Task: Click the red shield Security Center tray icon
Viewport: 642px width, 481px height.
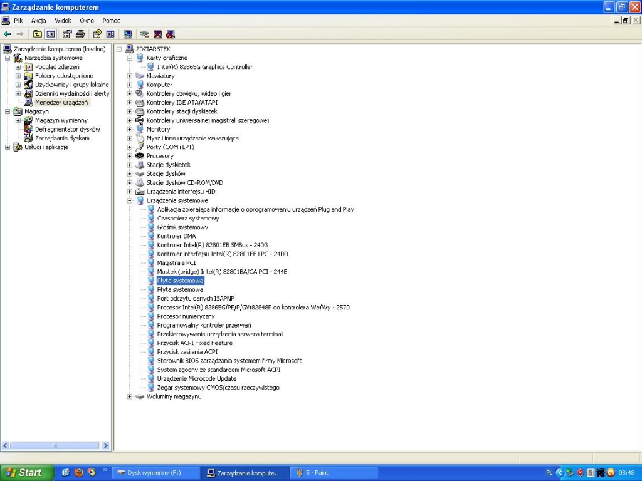Action: click(x=580, y=473)
